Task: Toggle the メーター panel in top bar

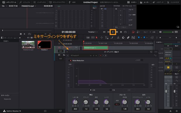Action: point(145,2)
